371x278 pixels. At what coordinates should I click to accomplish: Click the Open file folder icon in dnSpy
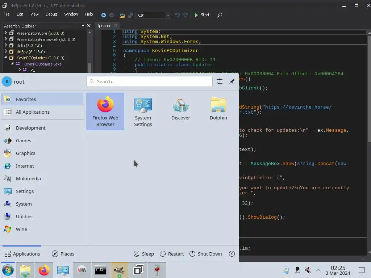tap(122, 15)
